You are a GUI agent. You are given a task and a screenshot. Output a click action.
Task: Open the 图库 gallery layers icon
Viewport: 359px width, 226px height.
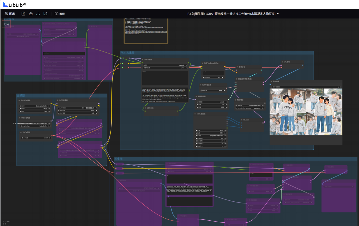click(x=6, y=14)
